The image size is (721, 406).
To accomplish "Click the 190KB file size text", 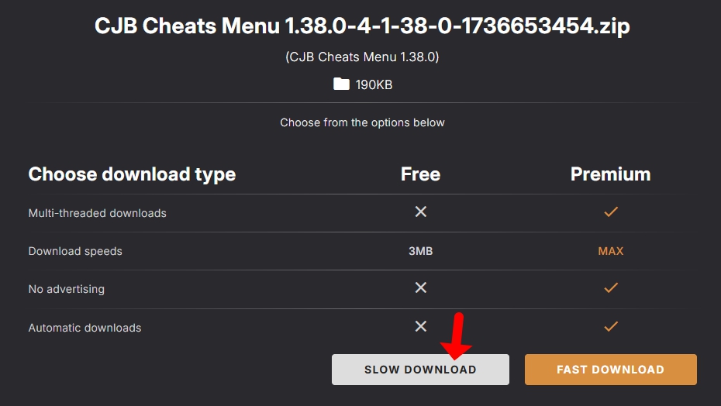I will [x=374, y=84].
